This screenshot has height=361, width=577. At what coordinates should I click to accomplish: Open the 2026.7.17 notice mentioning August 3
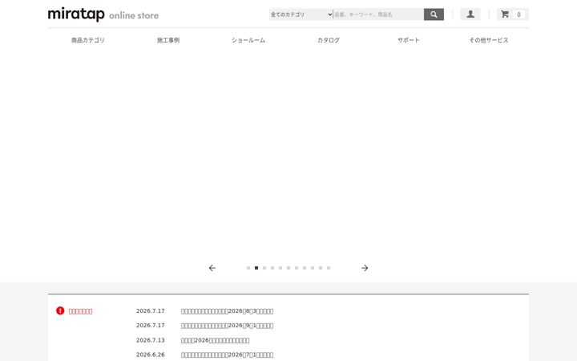click(227, 311)
